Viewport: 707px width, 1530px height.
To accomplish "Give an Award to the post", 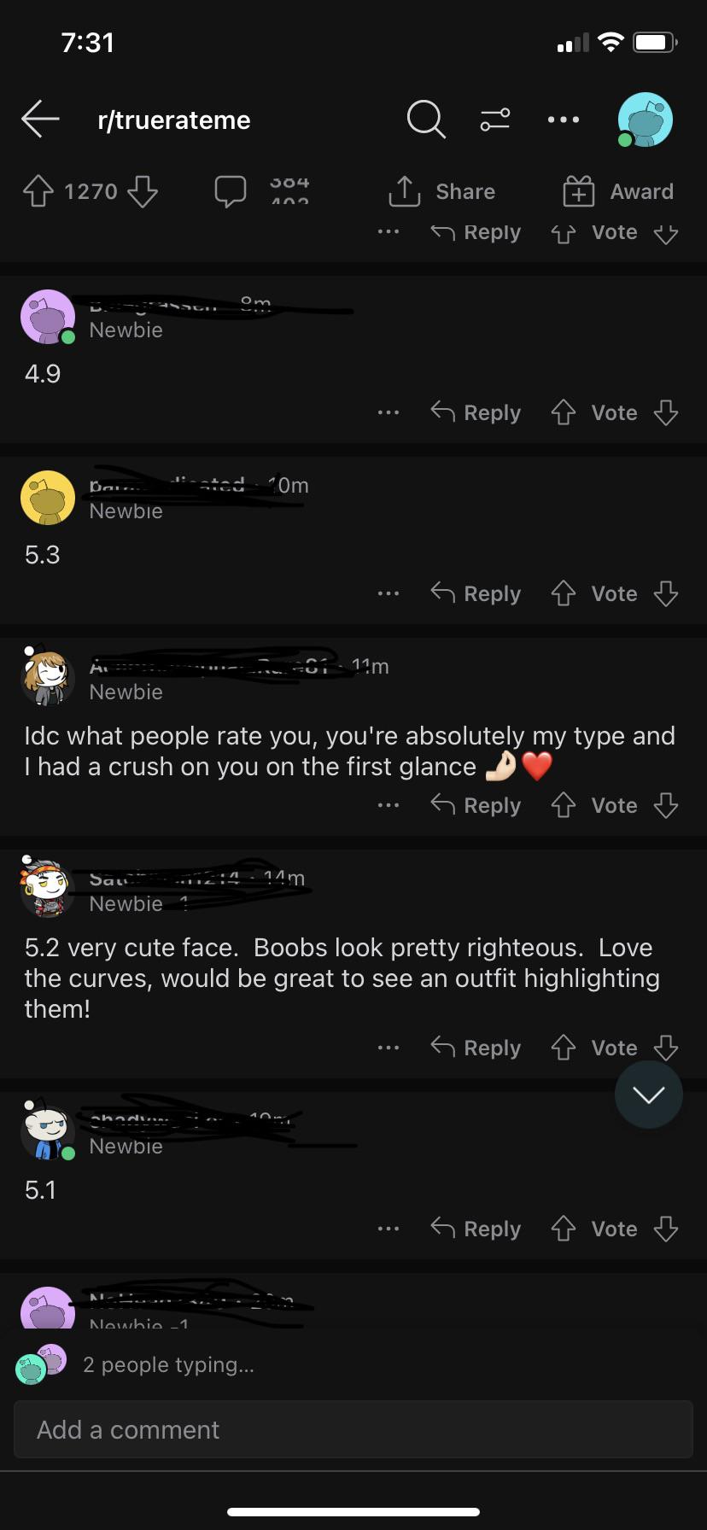I will [x=618, y=191].
